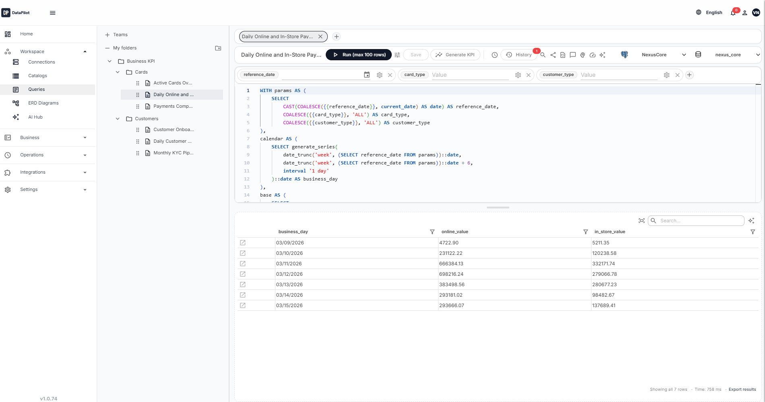This screenshot has width=765, height=402.
Task: Click the AI sparkles icon beside results search
Action: point(751,221)
